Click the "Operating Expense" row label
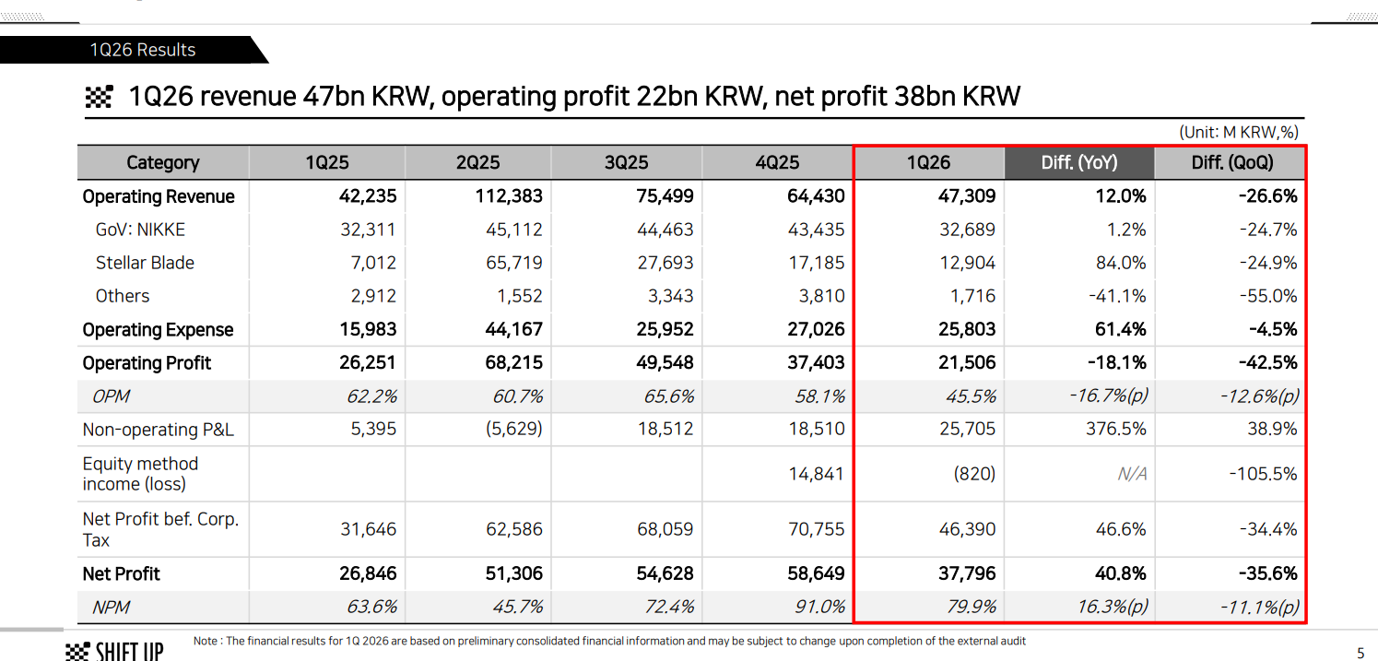1378x661 pixels. click(x=158, y=329)
